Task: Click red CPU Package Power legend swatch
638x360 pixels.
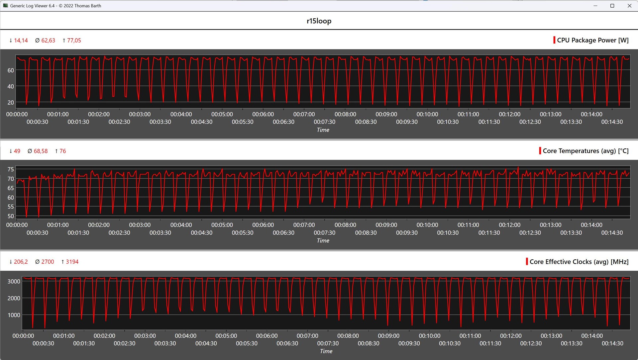Action: [x=554, y=40]
